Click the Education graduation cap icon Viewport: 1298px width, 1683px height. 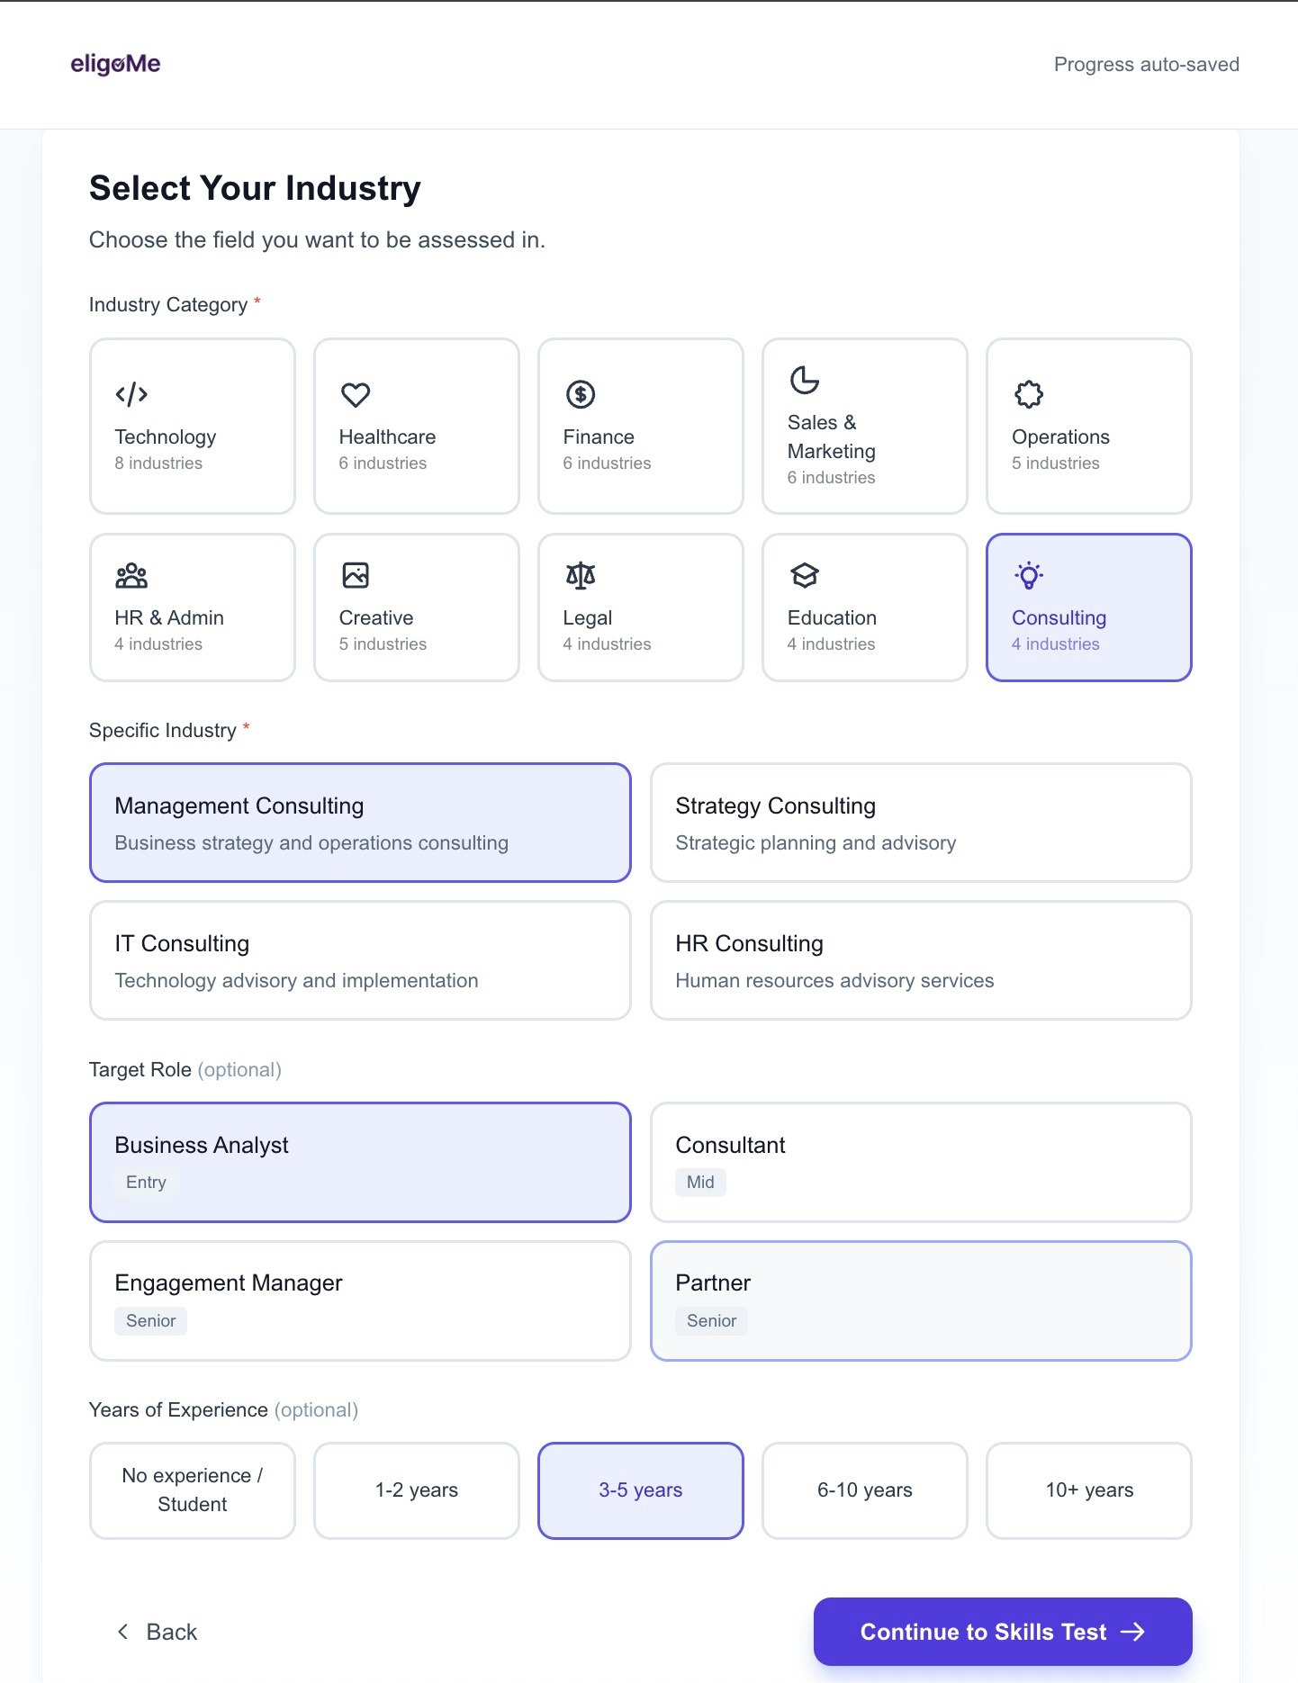click(x=805, y=575)
